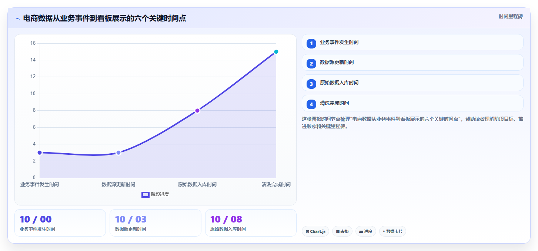Click the 阶段进度 legend color box
538x251 pixels.
[x=146, y=194]
